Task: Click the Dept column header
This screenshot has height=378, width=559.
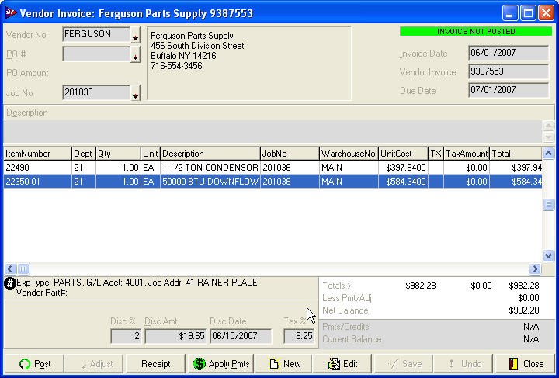Action: pyautogui.click(x=83, y=154)
